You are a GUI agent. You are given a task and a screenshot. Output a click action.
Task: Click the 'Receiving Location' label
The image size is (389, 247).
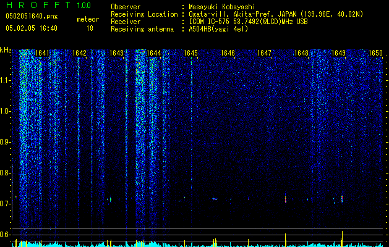point(144,14)
